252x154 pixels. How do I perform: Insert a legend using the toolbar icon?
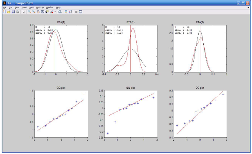point(70,12)
